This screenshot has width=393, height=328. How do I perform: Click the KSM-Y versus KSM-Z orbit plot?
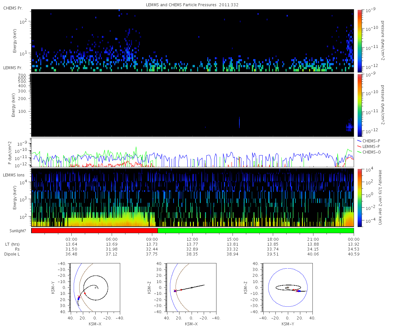pyautogui.click(x=288, y=287)
